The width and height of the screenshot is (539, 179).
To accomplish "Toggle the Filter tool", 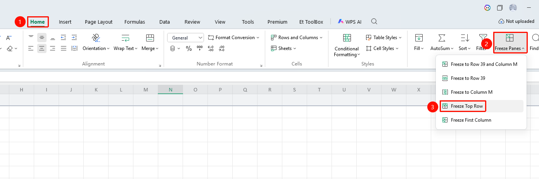I will tap(482, 43).
